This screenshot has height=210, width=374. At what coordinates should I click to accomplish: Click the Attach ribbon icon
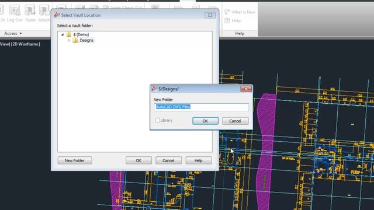coord(44,10)
